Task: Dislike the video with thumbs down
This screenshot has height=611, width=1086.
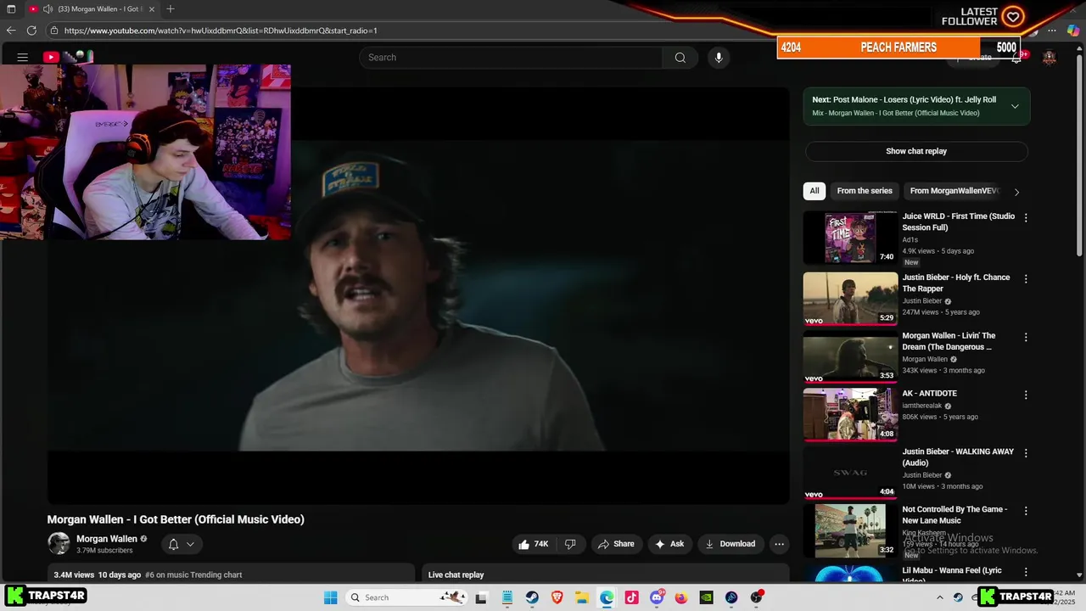Action: 570,544
